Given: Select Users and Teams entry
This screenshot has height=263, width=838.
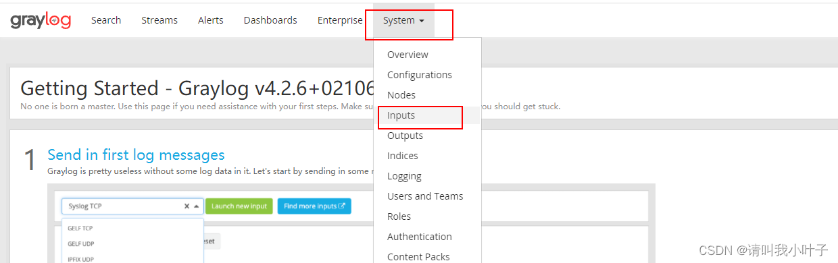Looking at the screenshot, I should [x=425, y=196].
